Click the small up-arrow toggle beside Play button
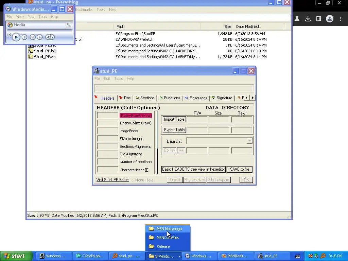 click(9, 34)
